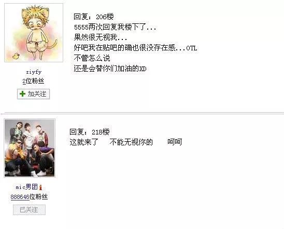
Task: View ziyfy's 2位粉丝 followers link
Action: coord(33,81)
